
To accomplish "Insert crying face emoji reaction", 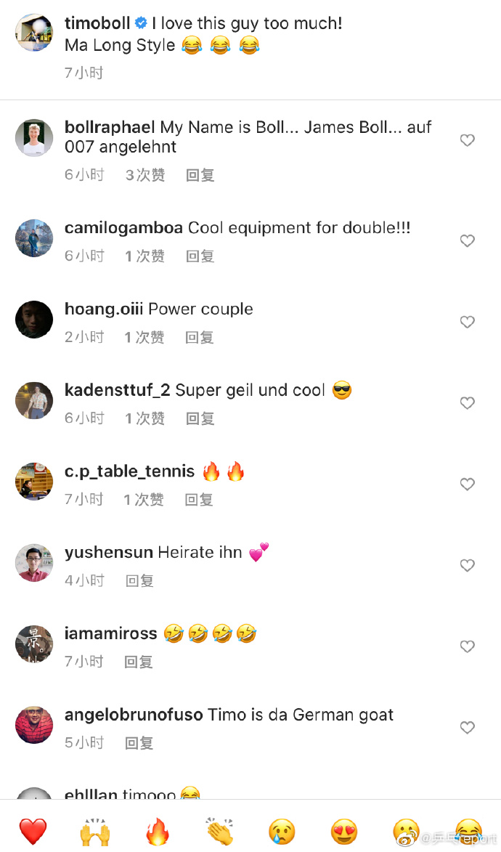I will [x=282, y=832].
